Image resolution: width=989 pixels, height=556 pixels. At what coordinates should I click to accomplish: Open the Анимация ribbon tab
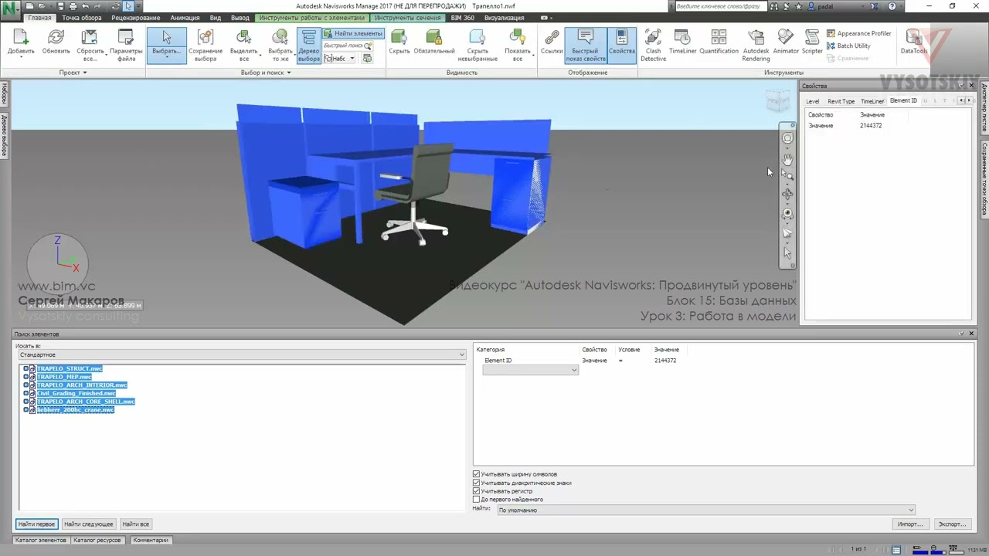(x=184, y=18)
